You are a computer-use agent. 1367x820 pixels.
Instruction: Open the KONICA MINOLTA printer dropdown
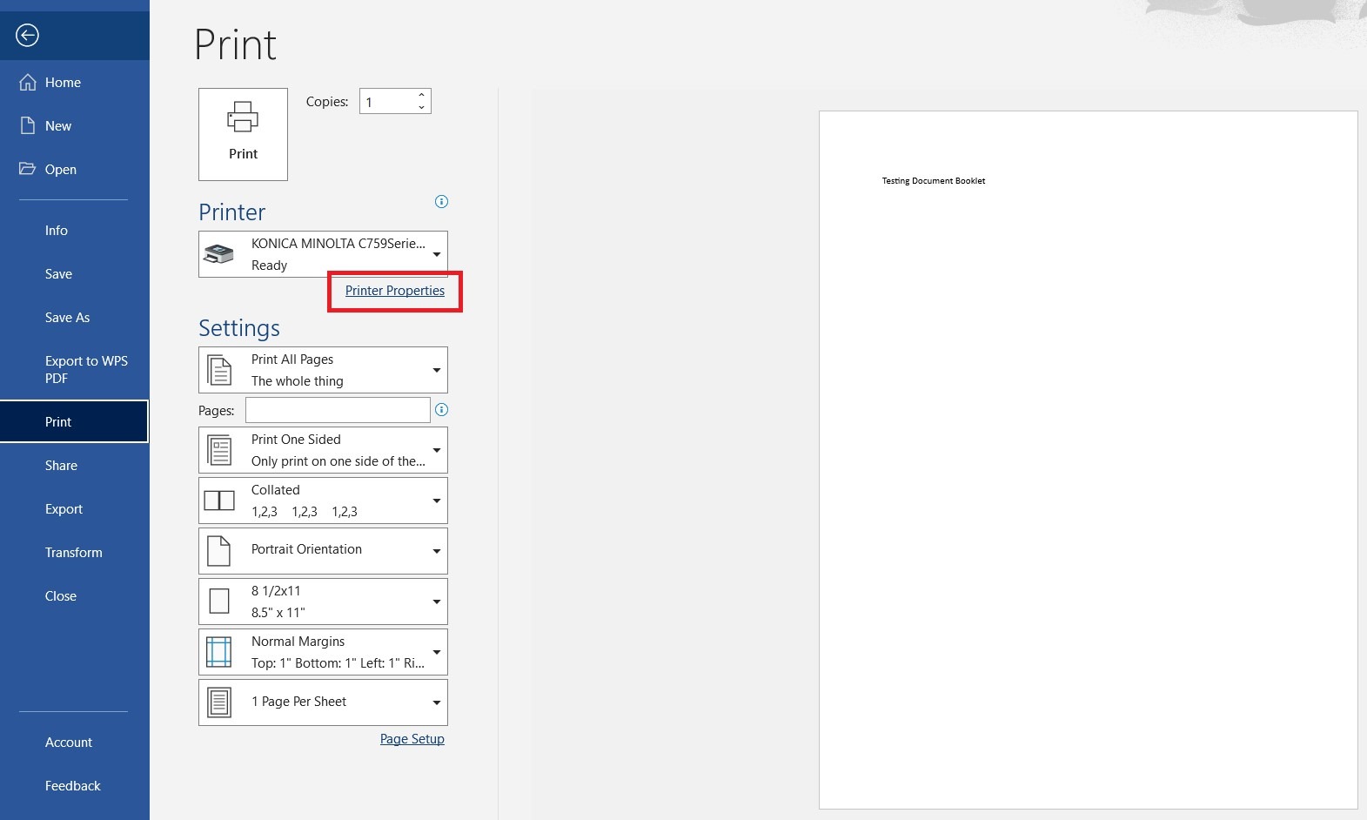coord(323,254)
